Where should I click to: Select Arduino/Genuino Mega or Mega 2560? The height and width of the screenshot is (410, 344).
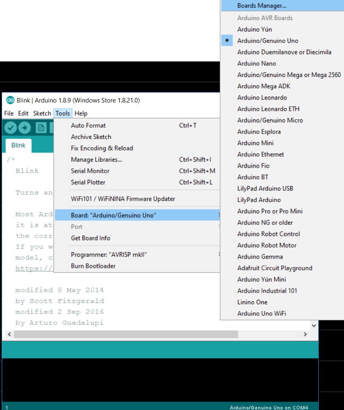click(x=282, y=75)
